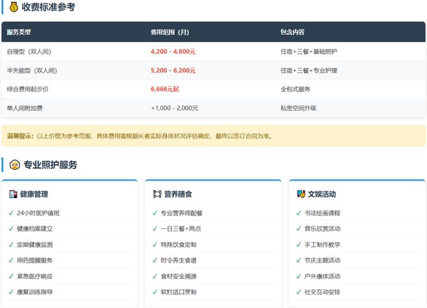Select the 综合费用起步价 row label
Screen dimensions: 427x308
(x=28, y=89)
